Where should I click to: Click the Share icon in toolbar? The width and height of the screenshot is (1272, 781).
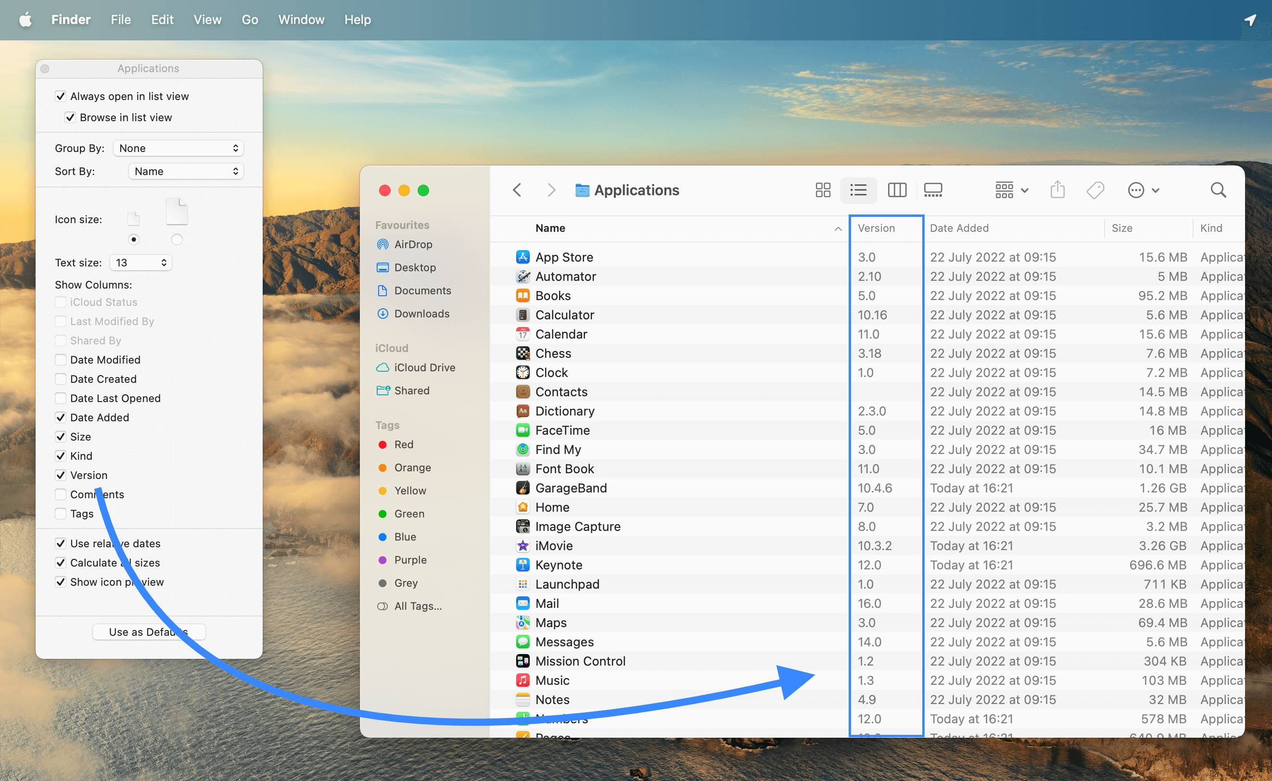click(1057, 189)
